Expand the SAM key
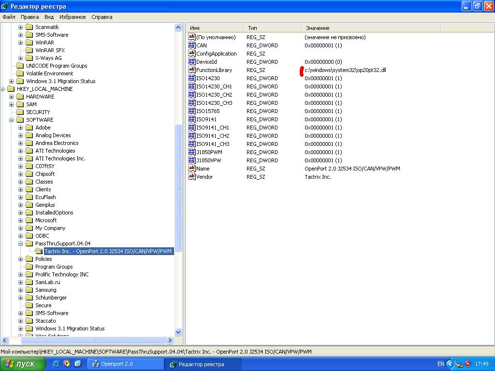Viewport: 495px width, 371px height. point(12,104)
